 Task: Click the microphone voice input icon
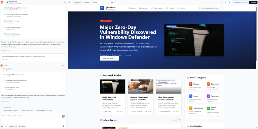pyautogui.click(x=63, y=126)
